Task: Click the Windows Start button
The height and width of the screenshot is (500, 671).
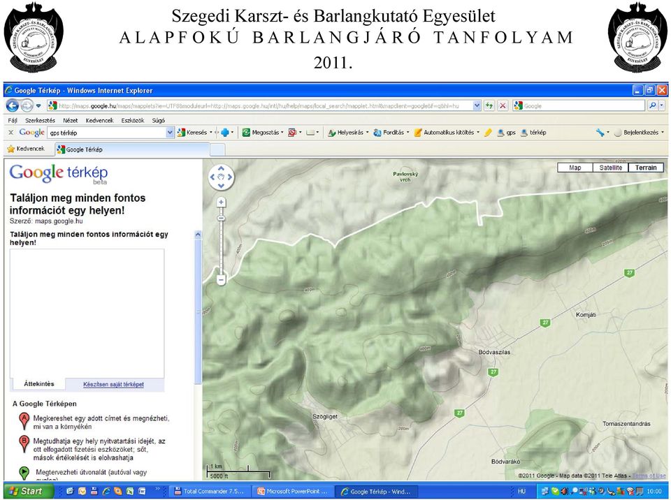Action: click(x=27, y=491)
